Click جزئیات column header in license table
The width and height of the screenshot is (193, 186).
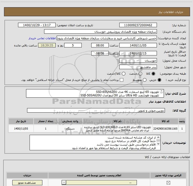27,175
